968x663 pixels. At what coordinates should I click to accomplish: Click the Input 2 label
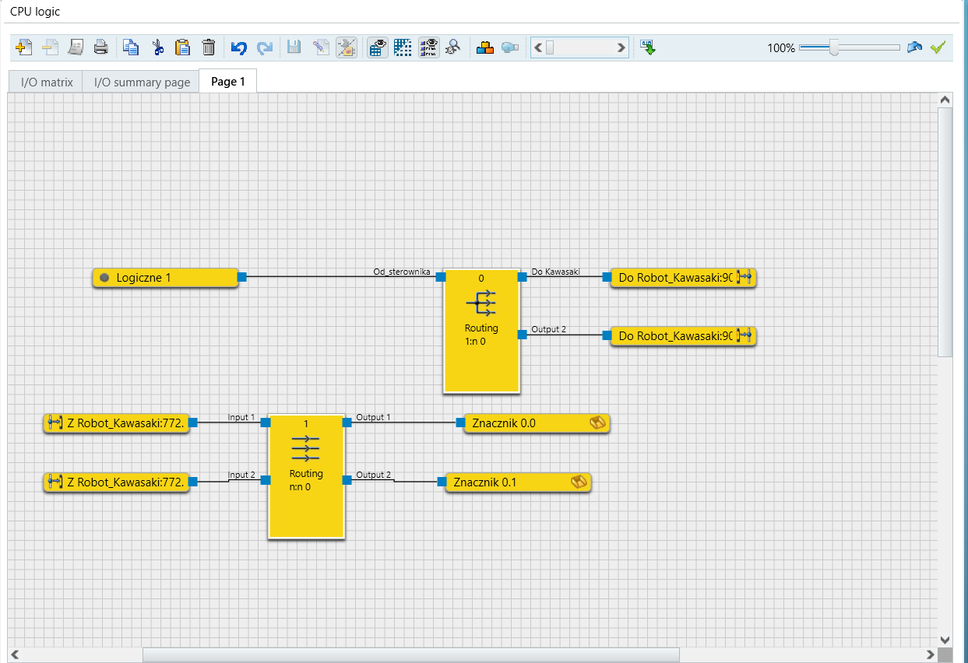pos(241,475)
